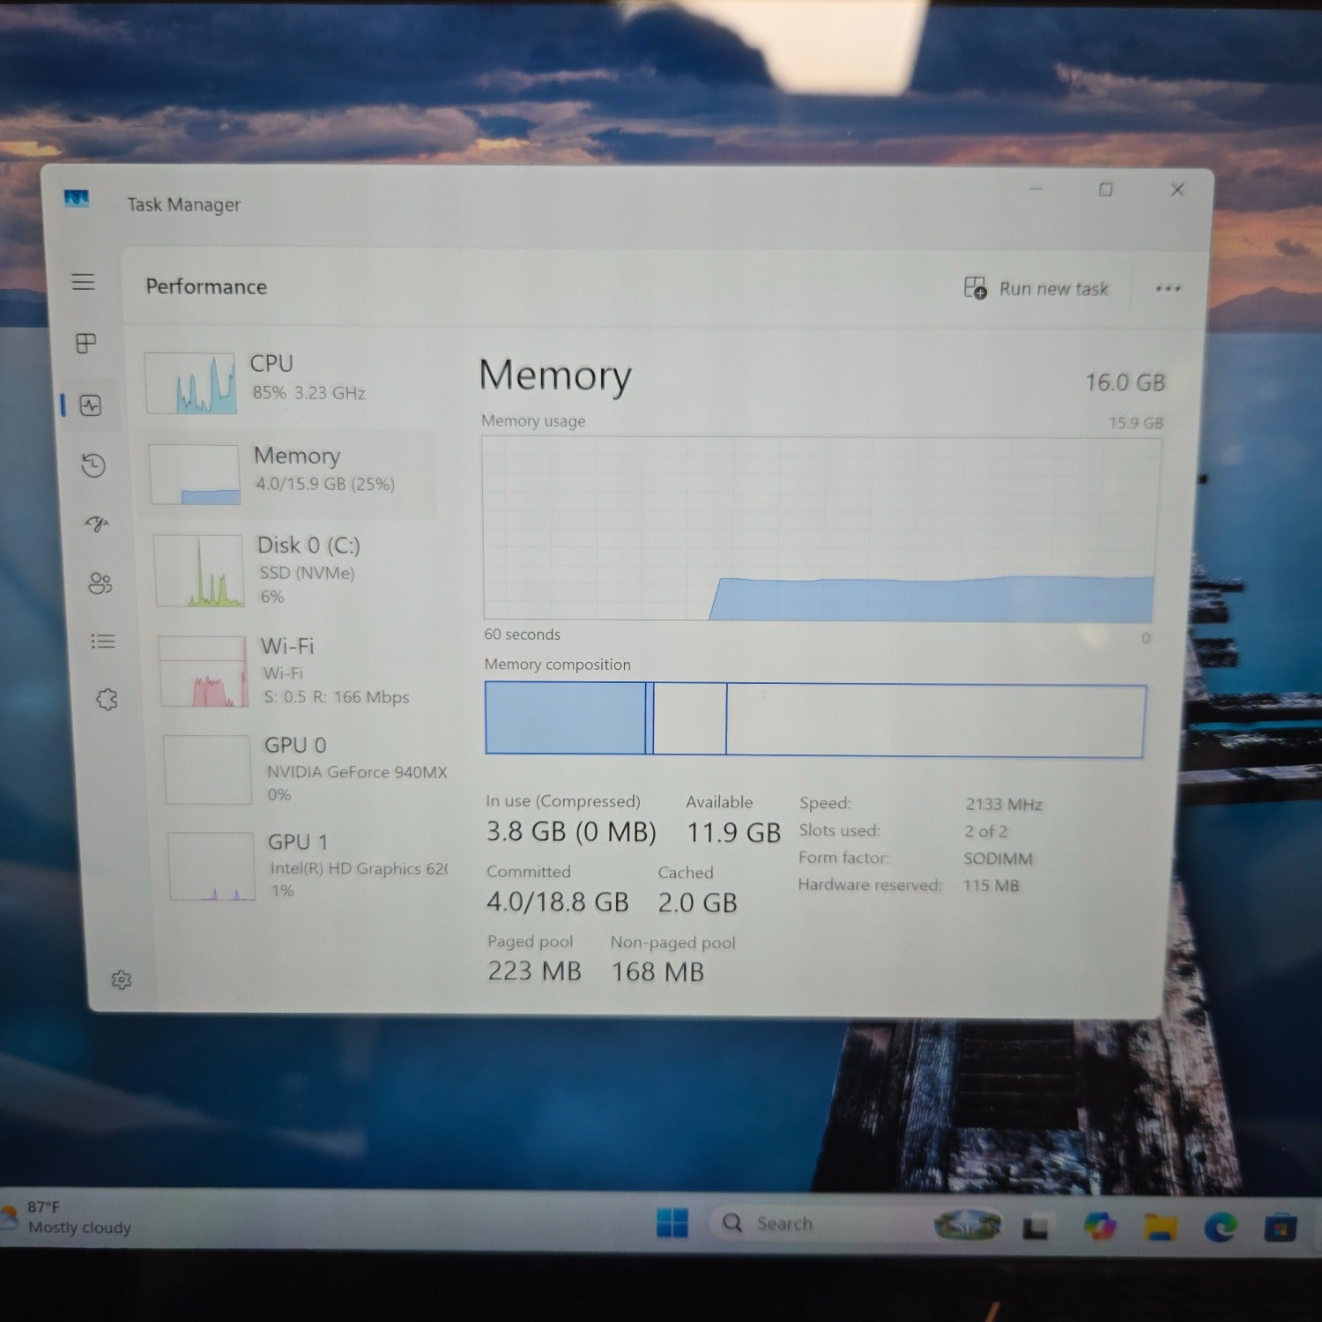Select GPU 0 NVIDIA GeForce 940MX entry
1322x1322 pixels.
pos(306,769)
